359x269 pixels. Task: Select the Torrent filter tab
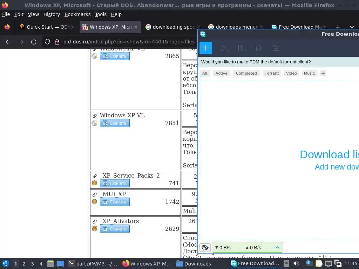pyautogui.click(x=272, y=73)
